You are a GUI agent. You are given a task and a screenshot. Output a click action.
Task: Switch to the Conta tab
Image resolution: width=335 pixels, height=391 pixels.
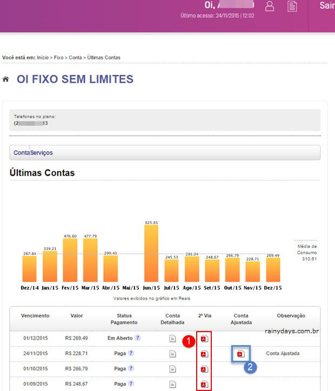[x=22, y=153]
